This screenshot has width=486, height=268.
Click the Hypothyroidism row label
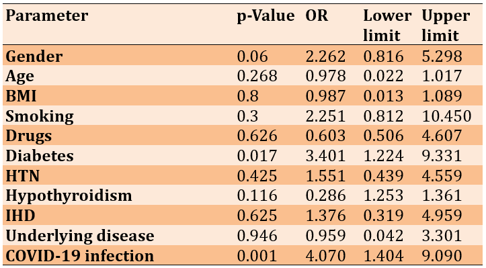click(69, 196)
